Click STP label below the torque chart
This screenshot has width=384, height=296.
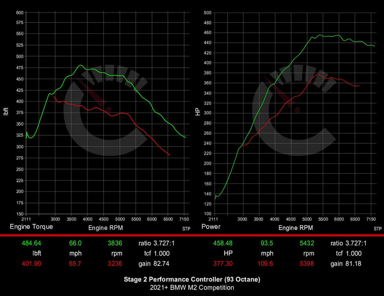click(186, 229)
